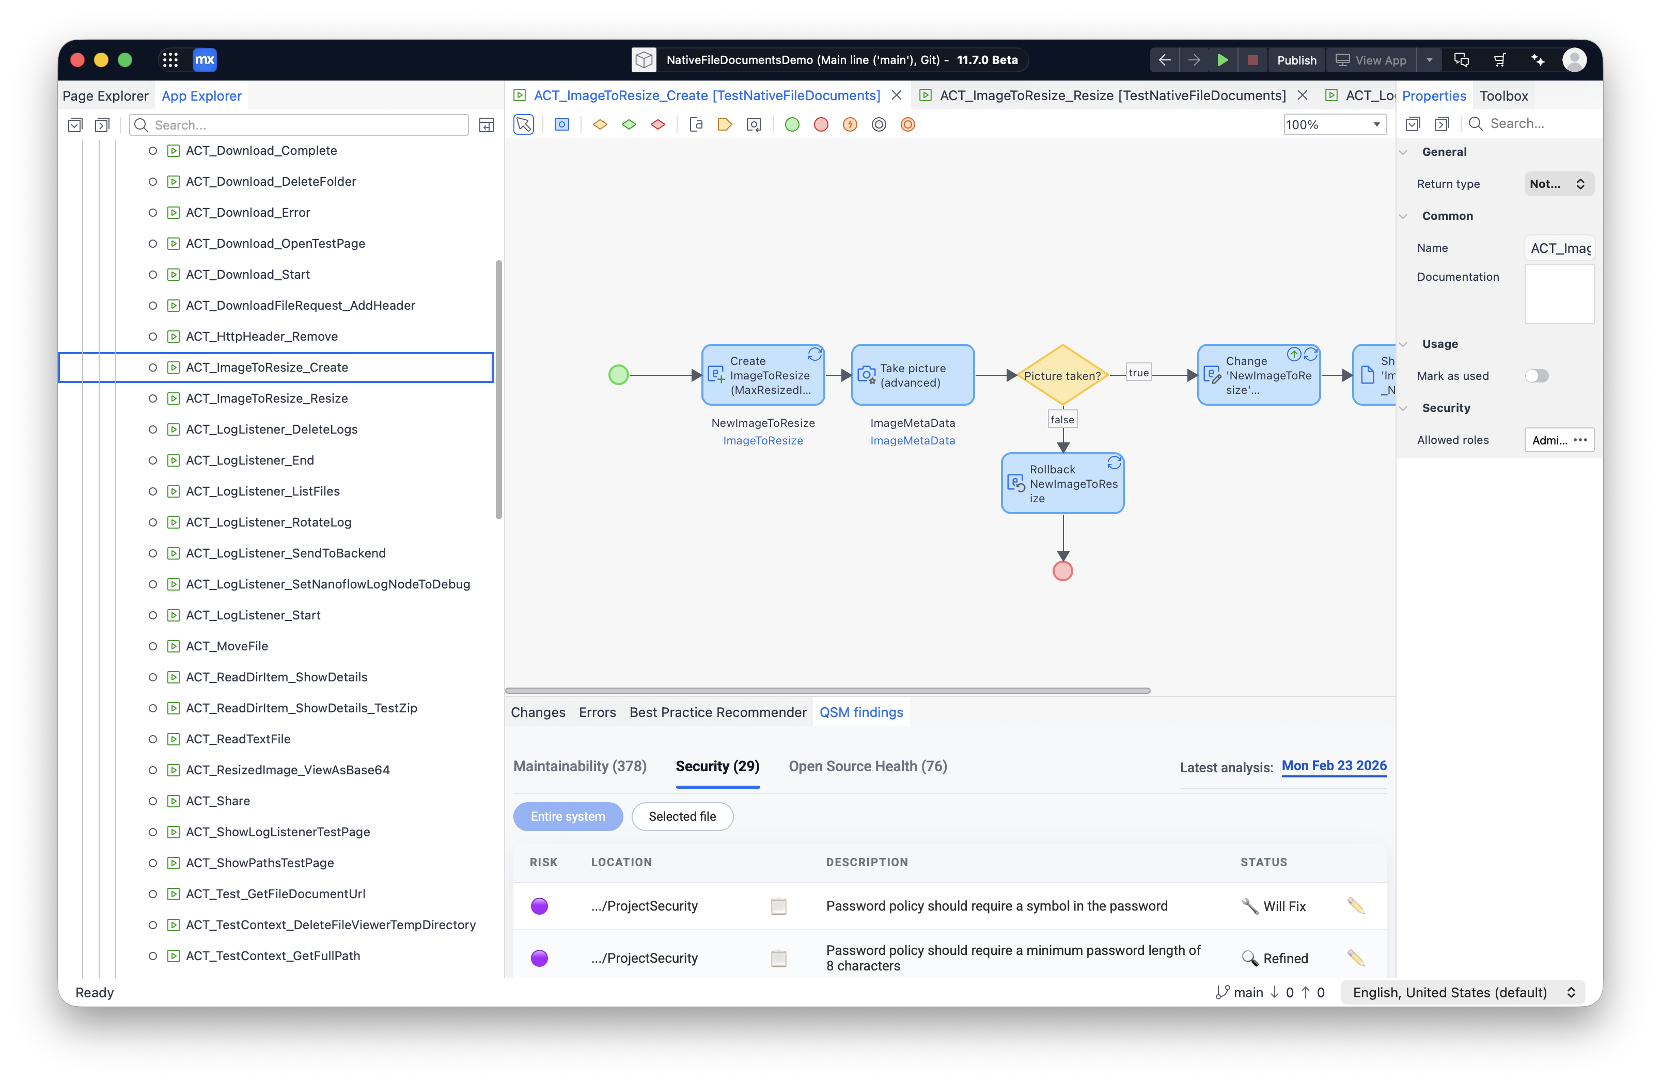Screen dimensions: 1661x1083
Task: Open the Mon Feb 23 2026 analysis link
Action: point(1334,766)
